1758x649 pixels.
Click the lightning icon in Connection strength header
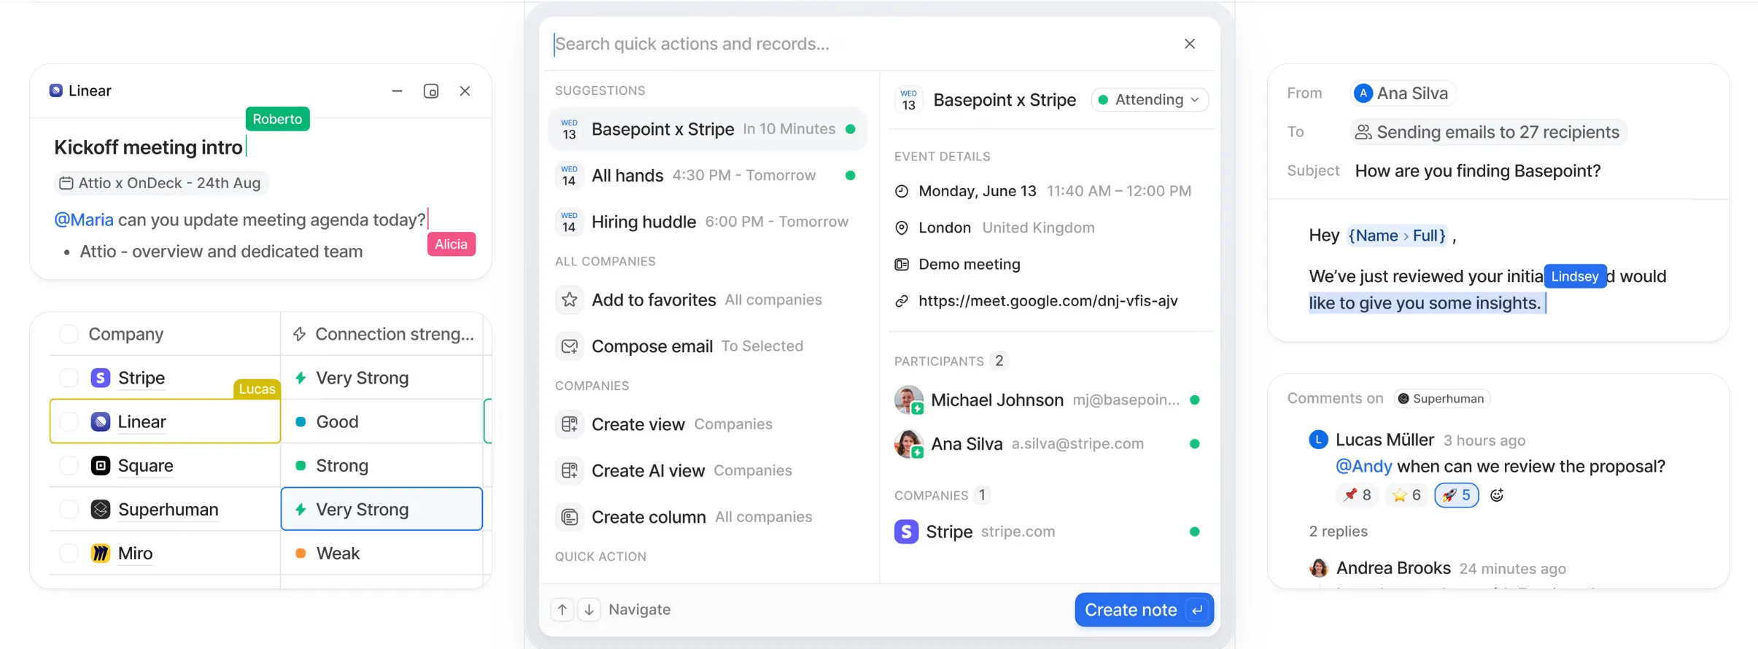tap(299, 334)
